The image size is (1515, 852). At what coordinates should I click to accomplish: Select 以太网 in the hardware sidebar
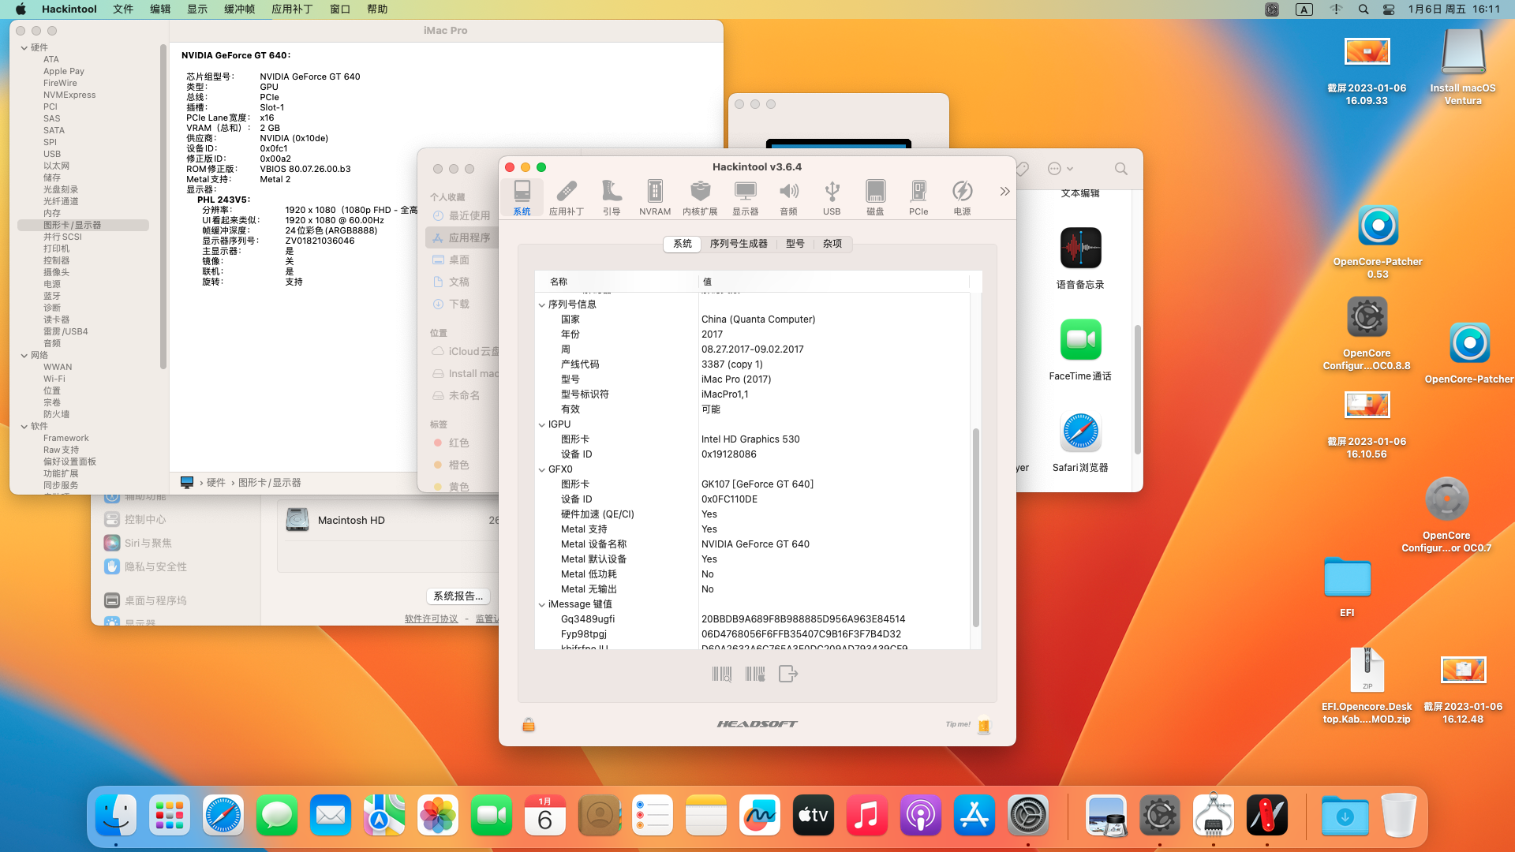[56, 166]
